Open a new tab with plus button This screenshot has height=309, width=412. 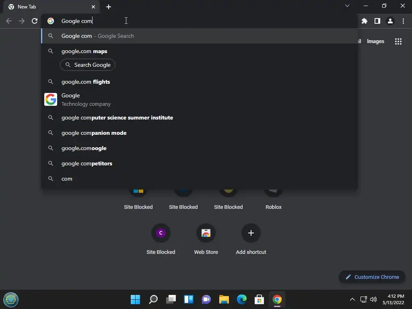(109, 7)
